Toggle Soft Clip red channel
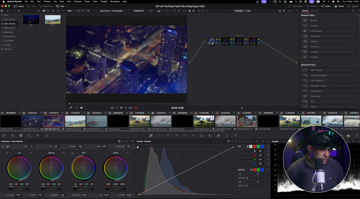 point(254,170)
